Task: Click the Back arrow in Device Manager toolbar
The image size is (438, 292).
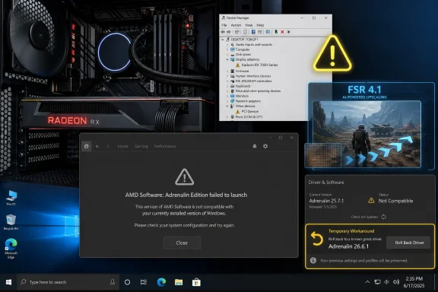Action: click(223, 32)
